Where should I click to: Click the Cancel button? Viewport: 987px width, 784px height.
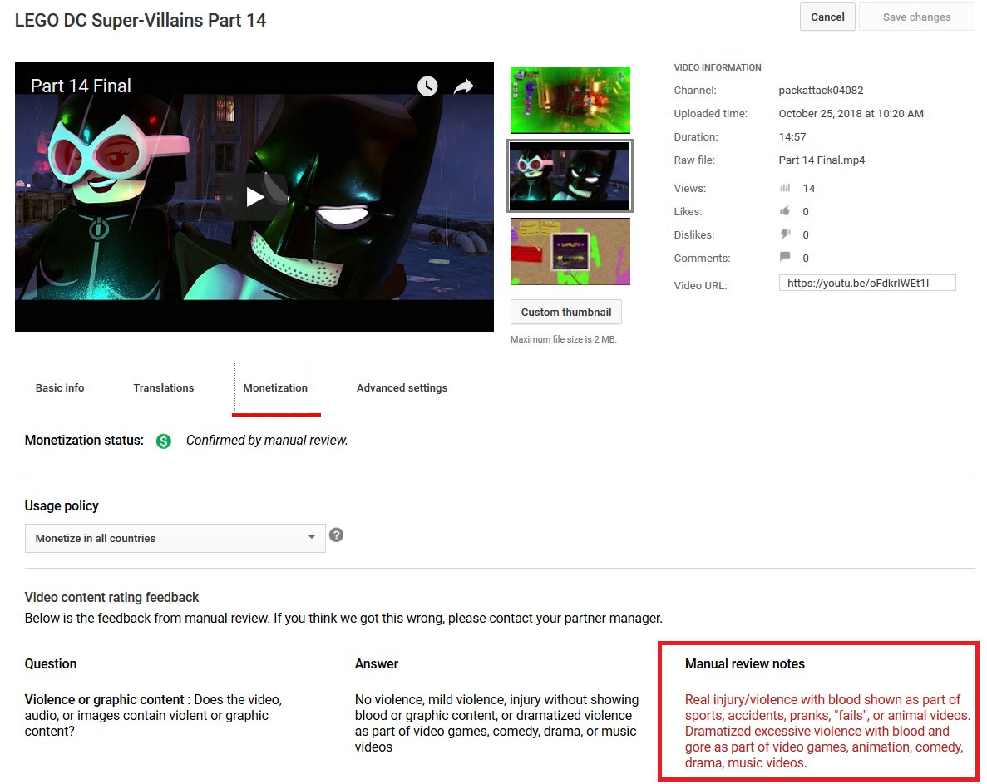pos(827,17)
